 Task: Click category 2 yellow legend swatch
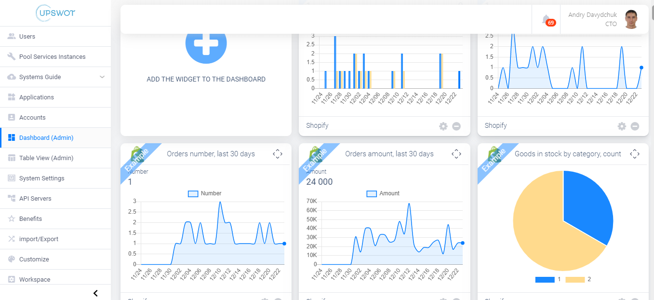click(x=574, y=279)
